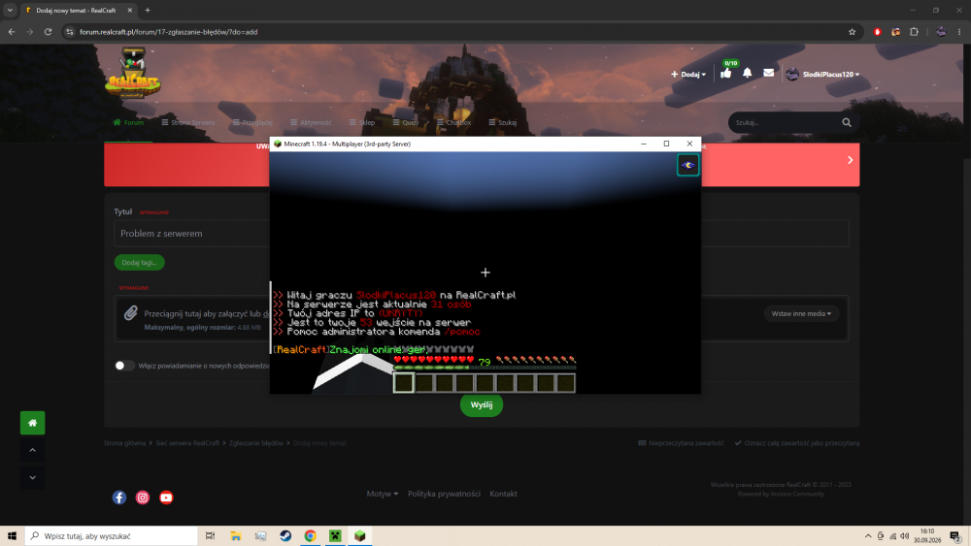Open Steam from the taskbar
The image size is (971, 546).
(x=285, y=536)
